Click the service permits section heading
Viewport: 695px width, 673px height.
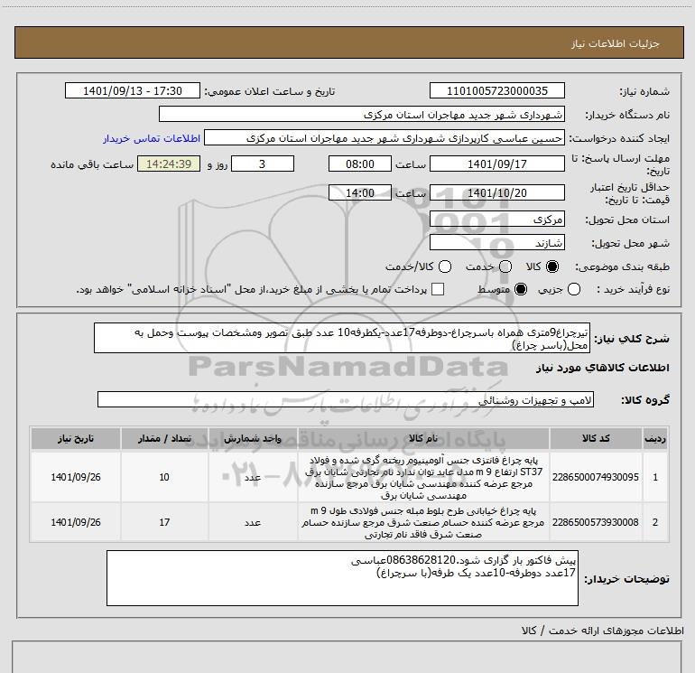point(603,631)
